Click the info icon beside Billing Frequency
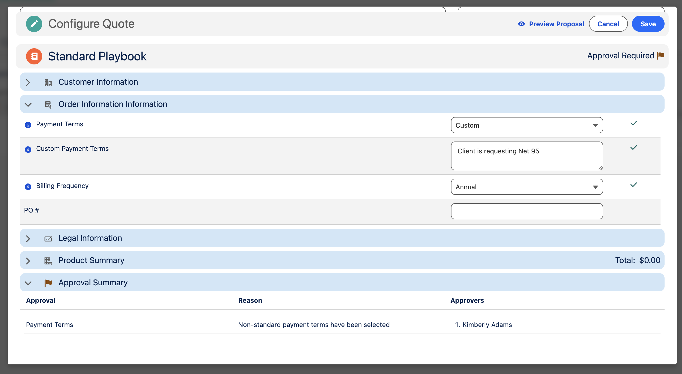 [x=28, y=186]
